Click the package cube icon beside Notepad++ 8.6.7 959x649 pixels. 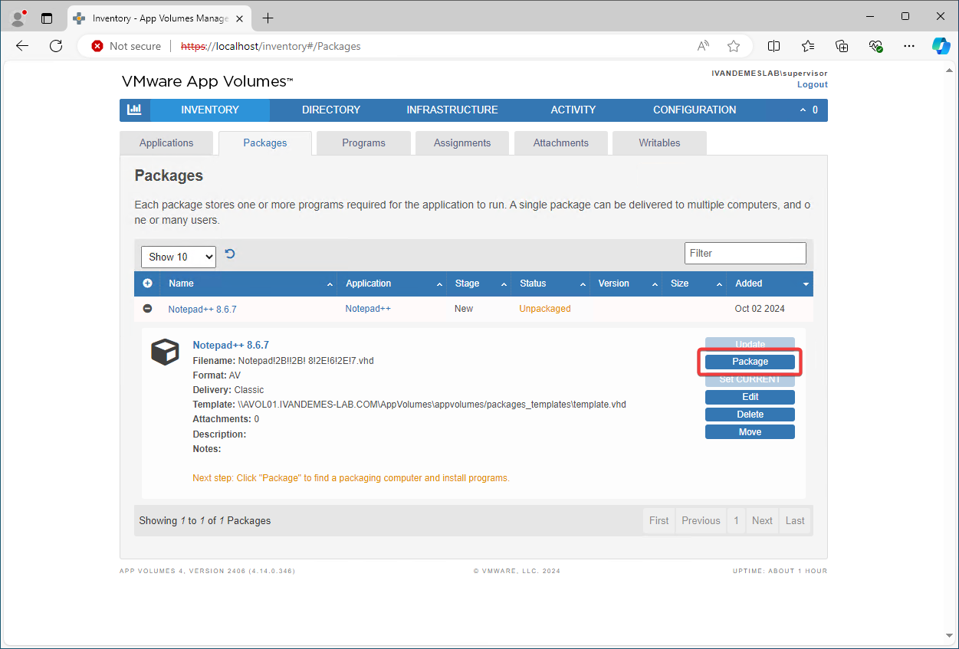[x=165, y=352]
